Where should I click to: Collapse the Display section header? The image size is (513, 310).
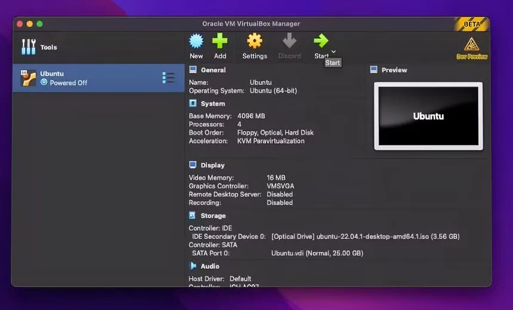click(212, 165)
